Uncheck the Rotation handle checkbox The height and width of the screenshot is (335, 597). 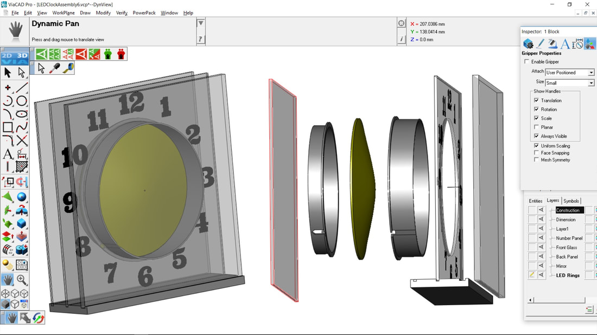(x=536, y=109)
